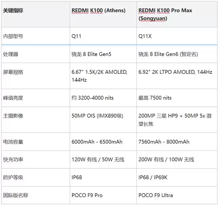Click the POCO F9 Ultra cell
This screenshot has height=205, width=218.
[x=156, y=195]
